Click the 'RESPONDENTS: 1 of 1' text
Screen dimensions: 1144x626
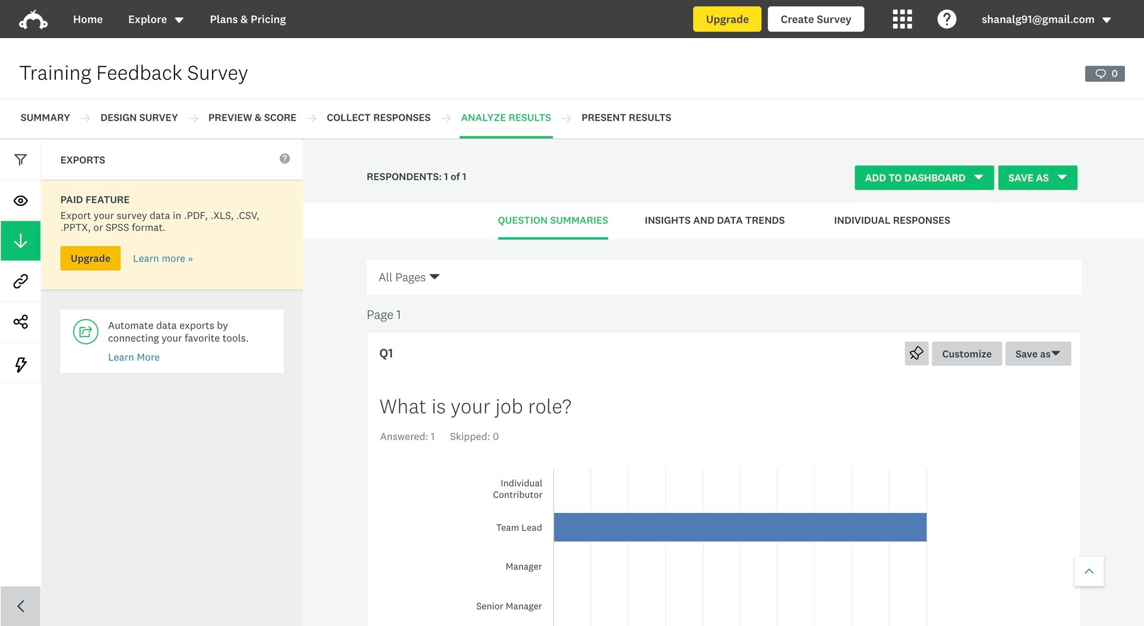point(416,177)
